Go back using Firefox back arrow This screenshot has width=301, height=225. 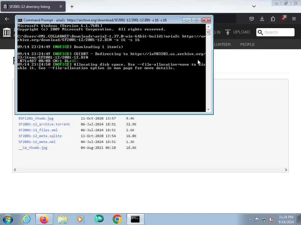[7, 19]
